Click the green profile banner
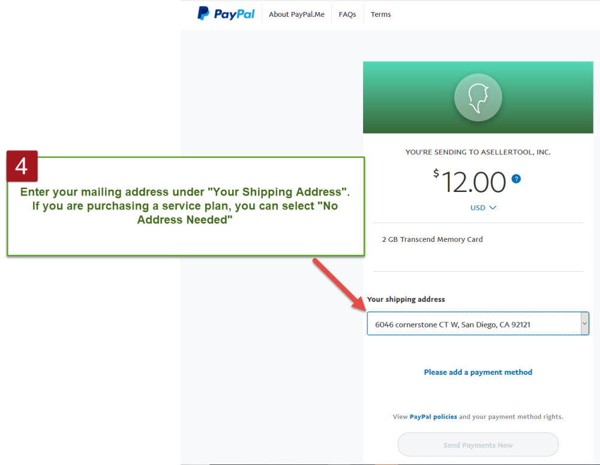 tap(478, 97)
